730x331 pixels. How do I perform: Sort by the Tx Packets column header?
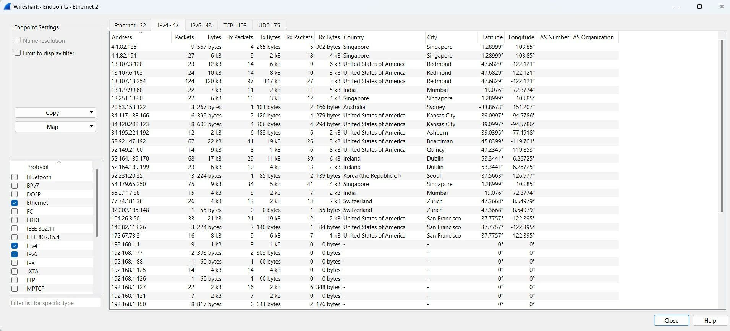pyautogui.click(x=239, y=37)
